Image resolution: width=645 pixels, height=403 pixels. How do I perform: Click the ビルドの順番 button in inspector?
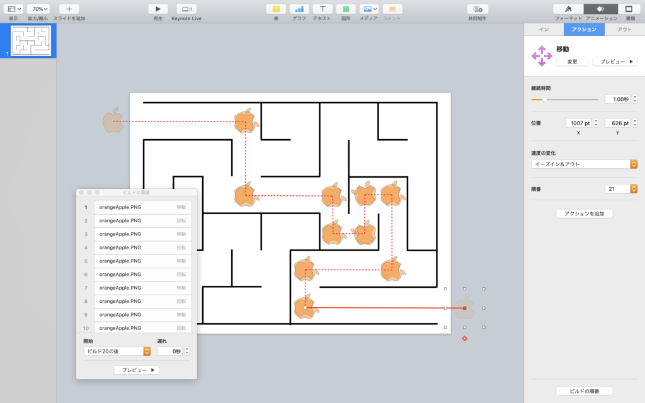(x=584, y=391)
